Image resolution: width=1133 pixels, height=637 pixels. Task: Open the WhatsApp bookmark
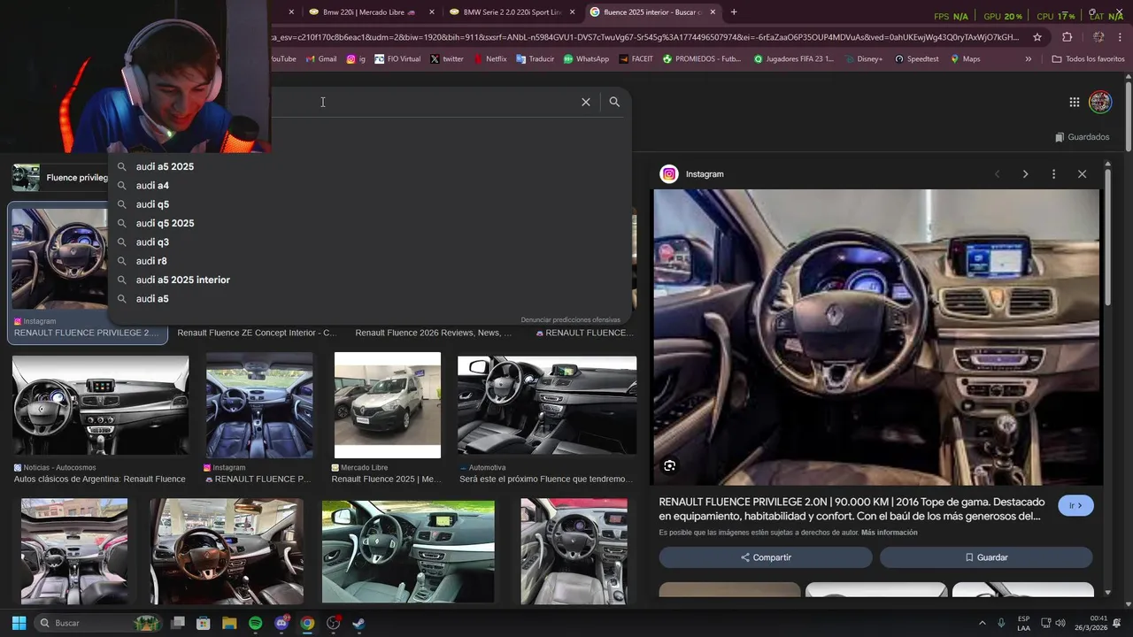point(586,59)
